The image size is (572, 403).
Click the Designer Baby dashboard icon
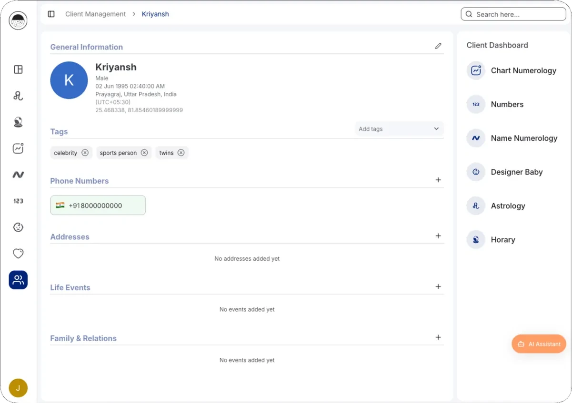click(476, 172)
